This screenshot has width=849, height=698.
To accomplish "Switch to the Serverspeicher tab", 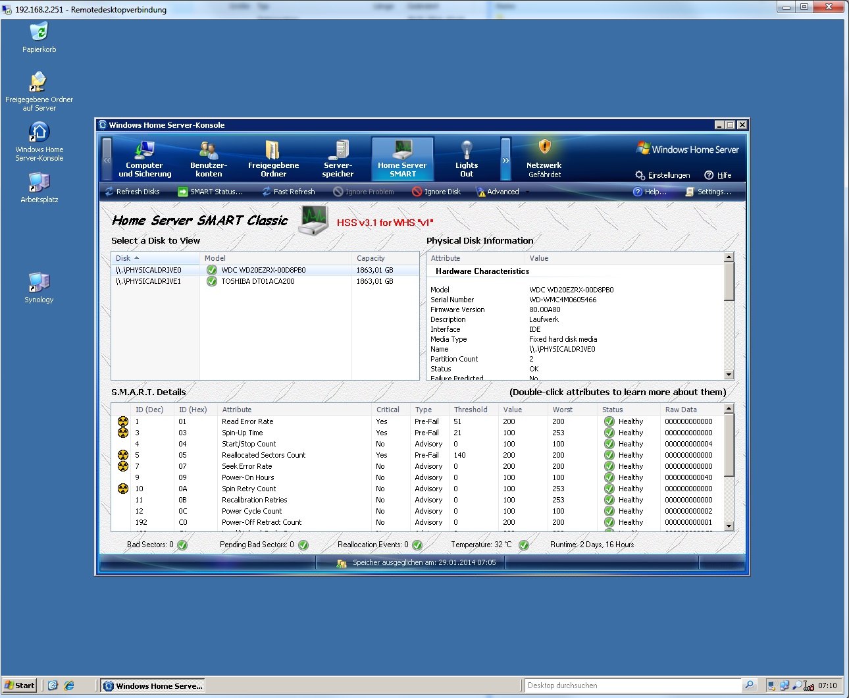I will (x=338, y=159).
